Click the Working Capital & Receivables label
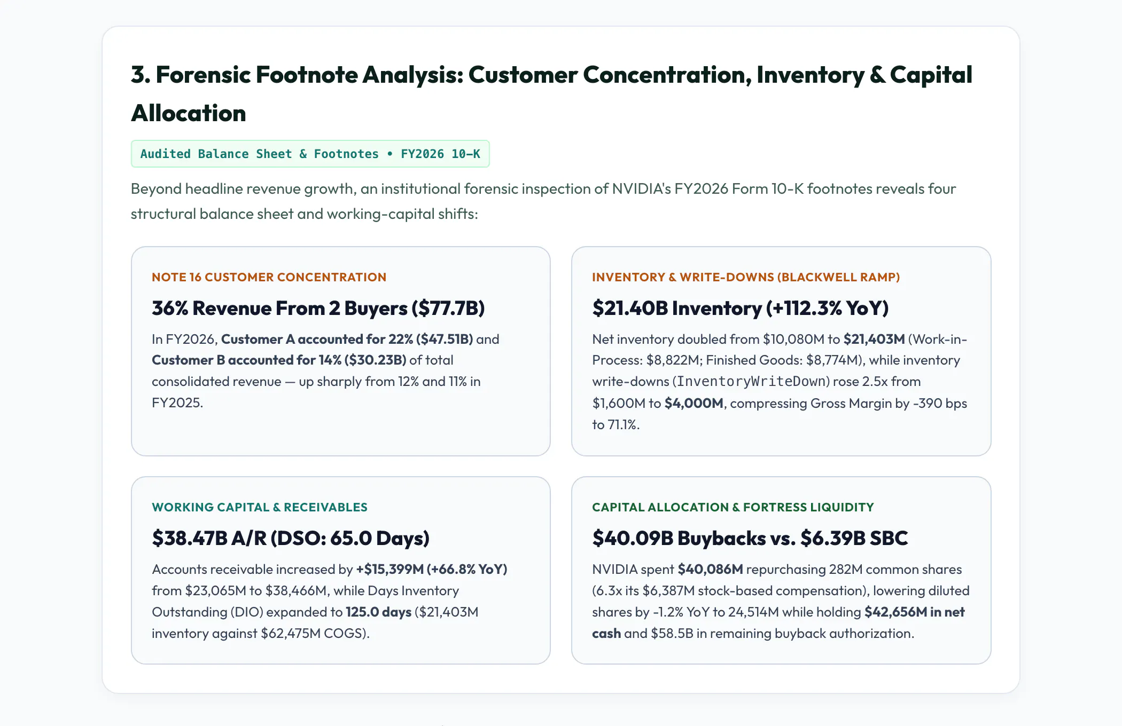This screenshot has height=726, width=1122. [260, 507]
